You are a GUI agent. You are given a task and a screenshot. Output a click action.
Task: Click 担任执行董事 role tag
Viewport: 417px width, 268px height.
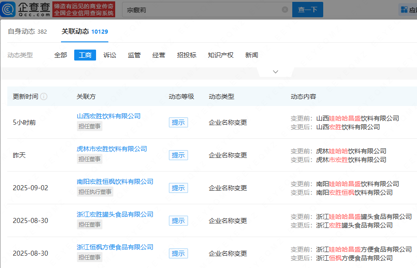click(x=95, y=192)
